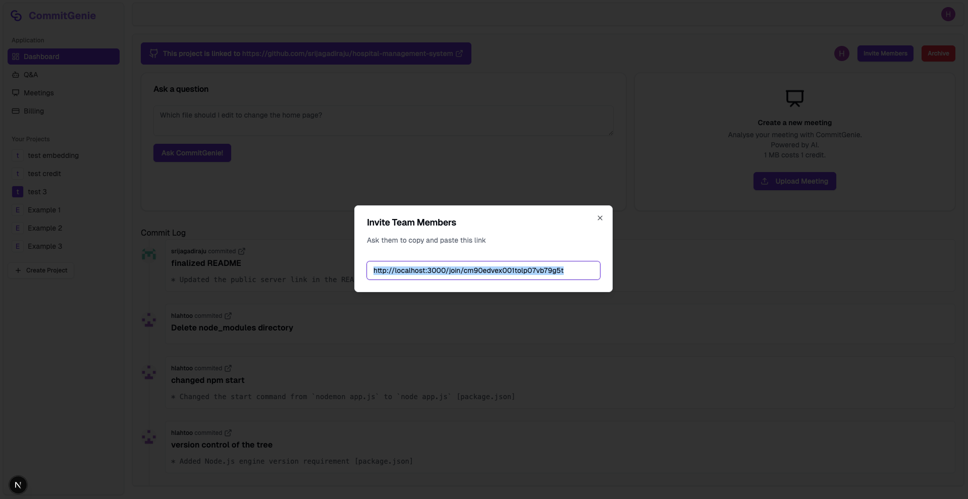Viewport: 968px width, 499px height.
Task: Select the test 3 project
Action: pos(64,192)
